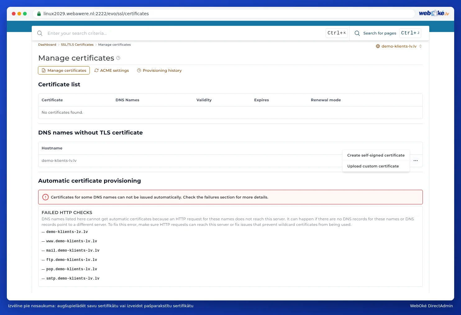
Task: Click the help icon beside Manage certificates title
Action: pos(118,58)
